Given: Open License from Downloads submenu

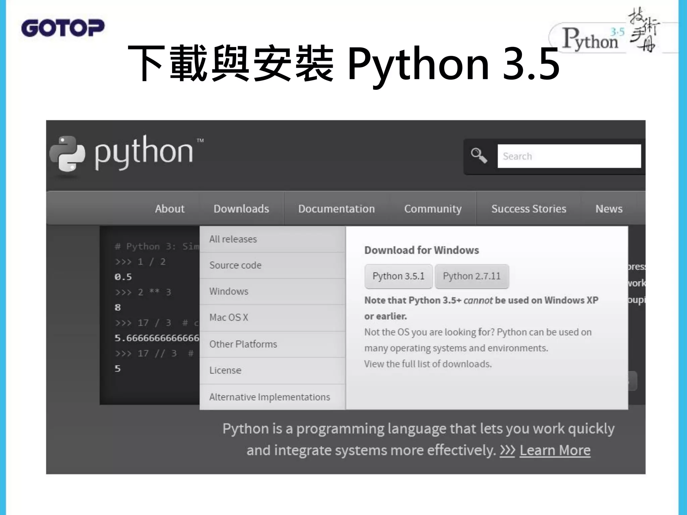Looking at the screenshot, I should tap(272, 370).
